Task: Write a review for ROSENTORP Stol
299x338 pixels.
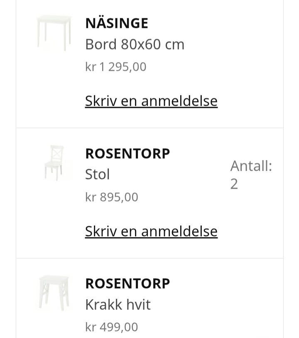Action: coord(151,231)
